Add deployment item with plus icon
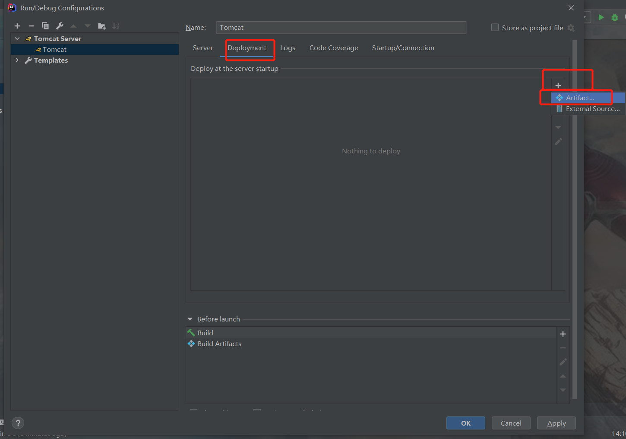Image resolution: width=626 pixels, height=439 pixels. 558,86
